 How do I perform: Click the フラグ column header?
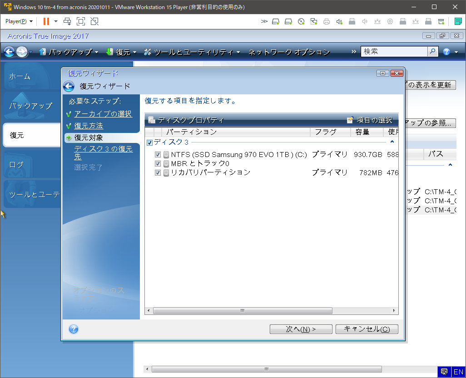pyautogui.click(x=330, y=132)
